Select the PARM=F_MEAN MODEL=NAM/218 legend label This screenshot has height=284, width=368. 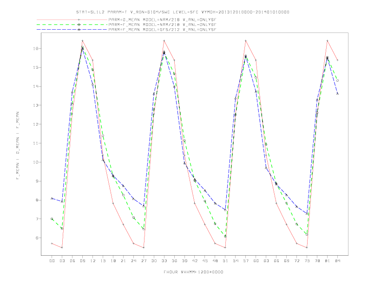(162, 25)
